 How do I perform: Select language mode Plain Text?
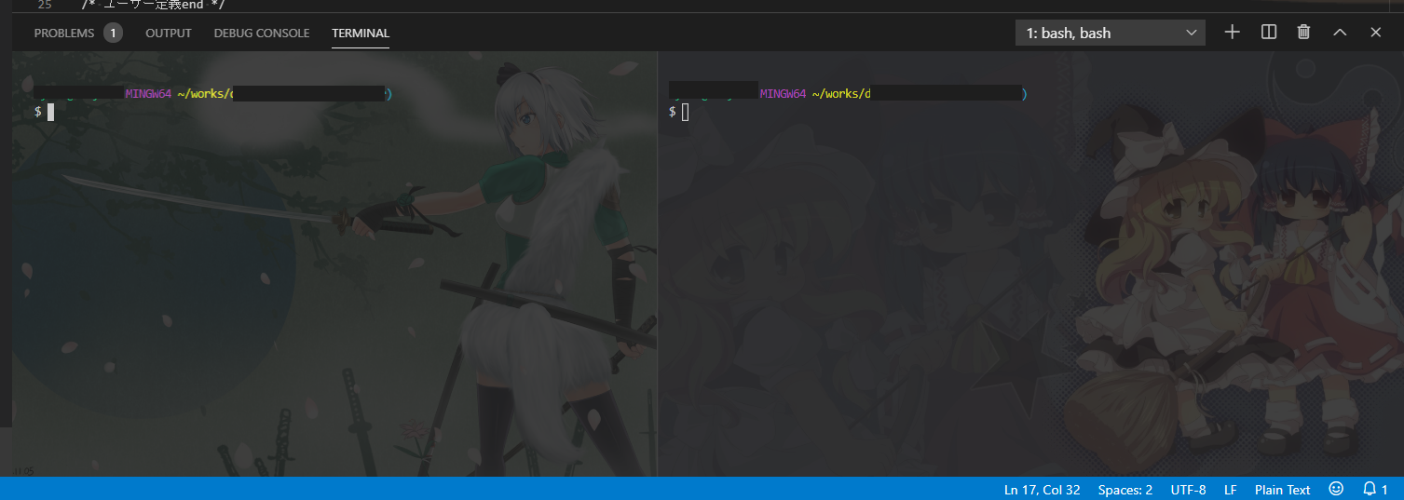[x=1283, y=489]
